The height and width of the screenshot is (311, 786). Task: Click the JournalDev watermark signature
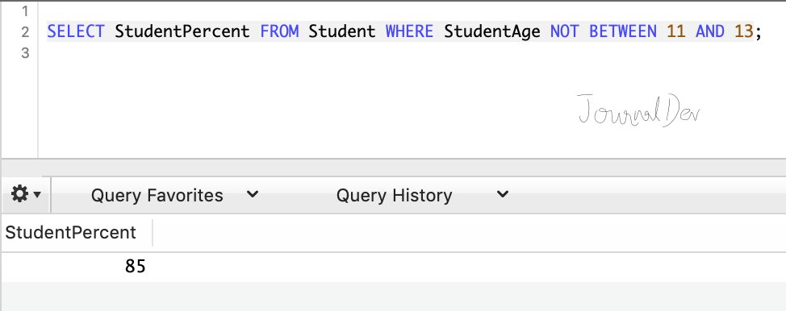click(x=638, y=110)
